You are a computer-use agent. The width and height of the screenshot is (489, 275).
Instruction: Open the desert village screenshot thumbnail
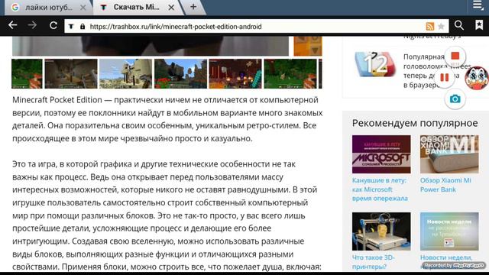125,73
